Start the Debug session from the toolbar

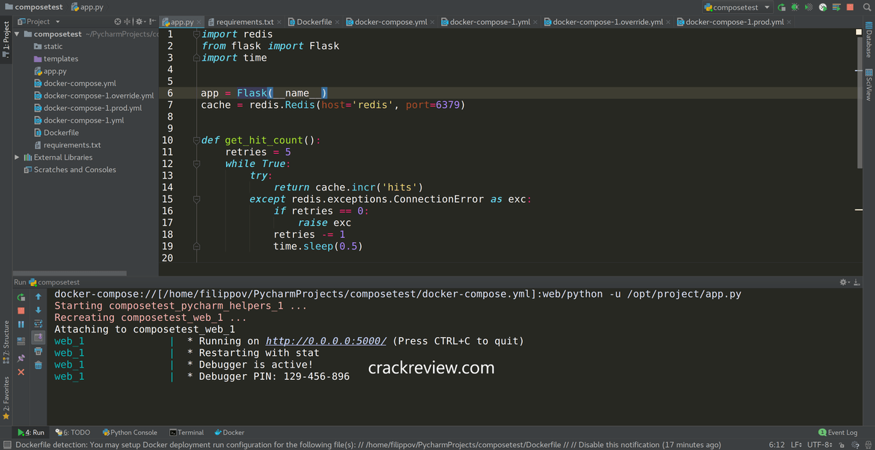pyautogui.click(x=795, y=7)
